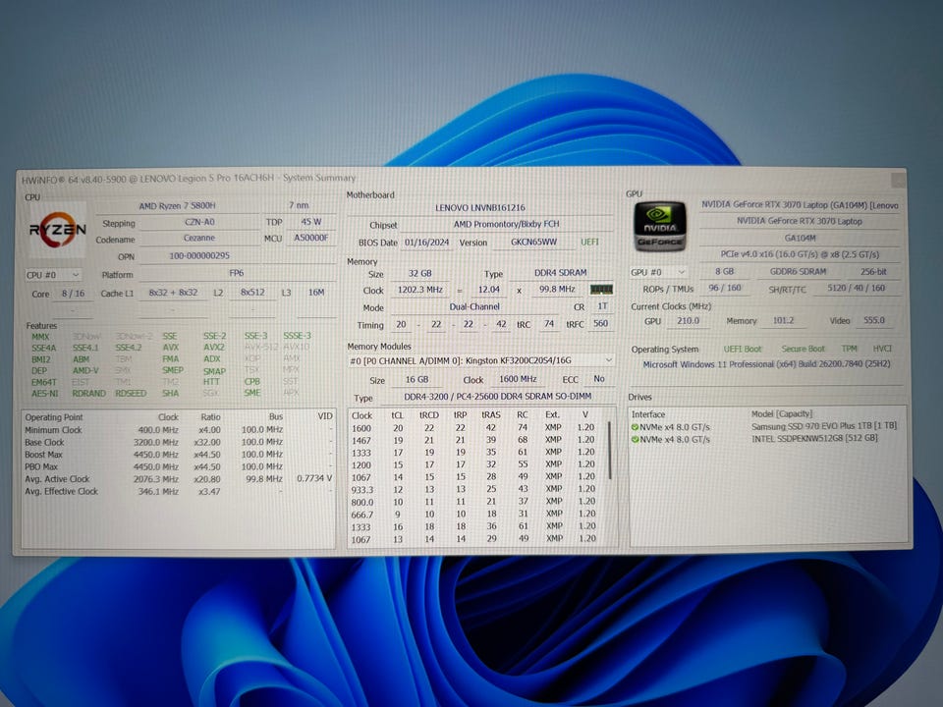
Task: Click the Windows 11 Professional build text
Action: (766, 364)
